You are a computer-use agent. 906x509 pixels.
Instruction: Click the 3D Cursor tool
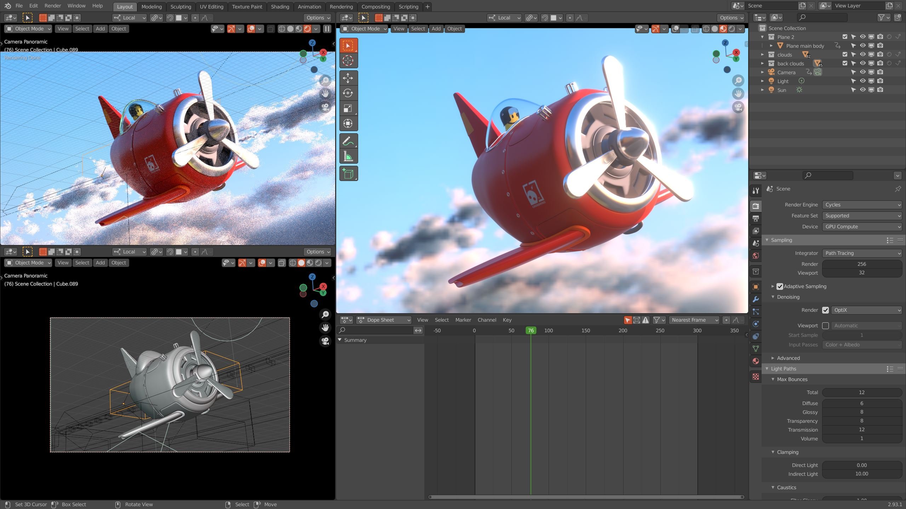click(348, 60)
